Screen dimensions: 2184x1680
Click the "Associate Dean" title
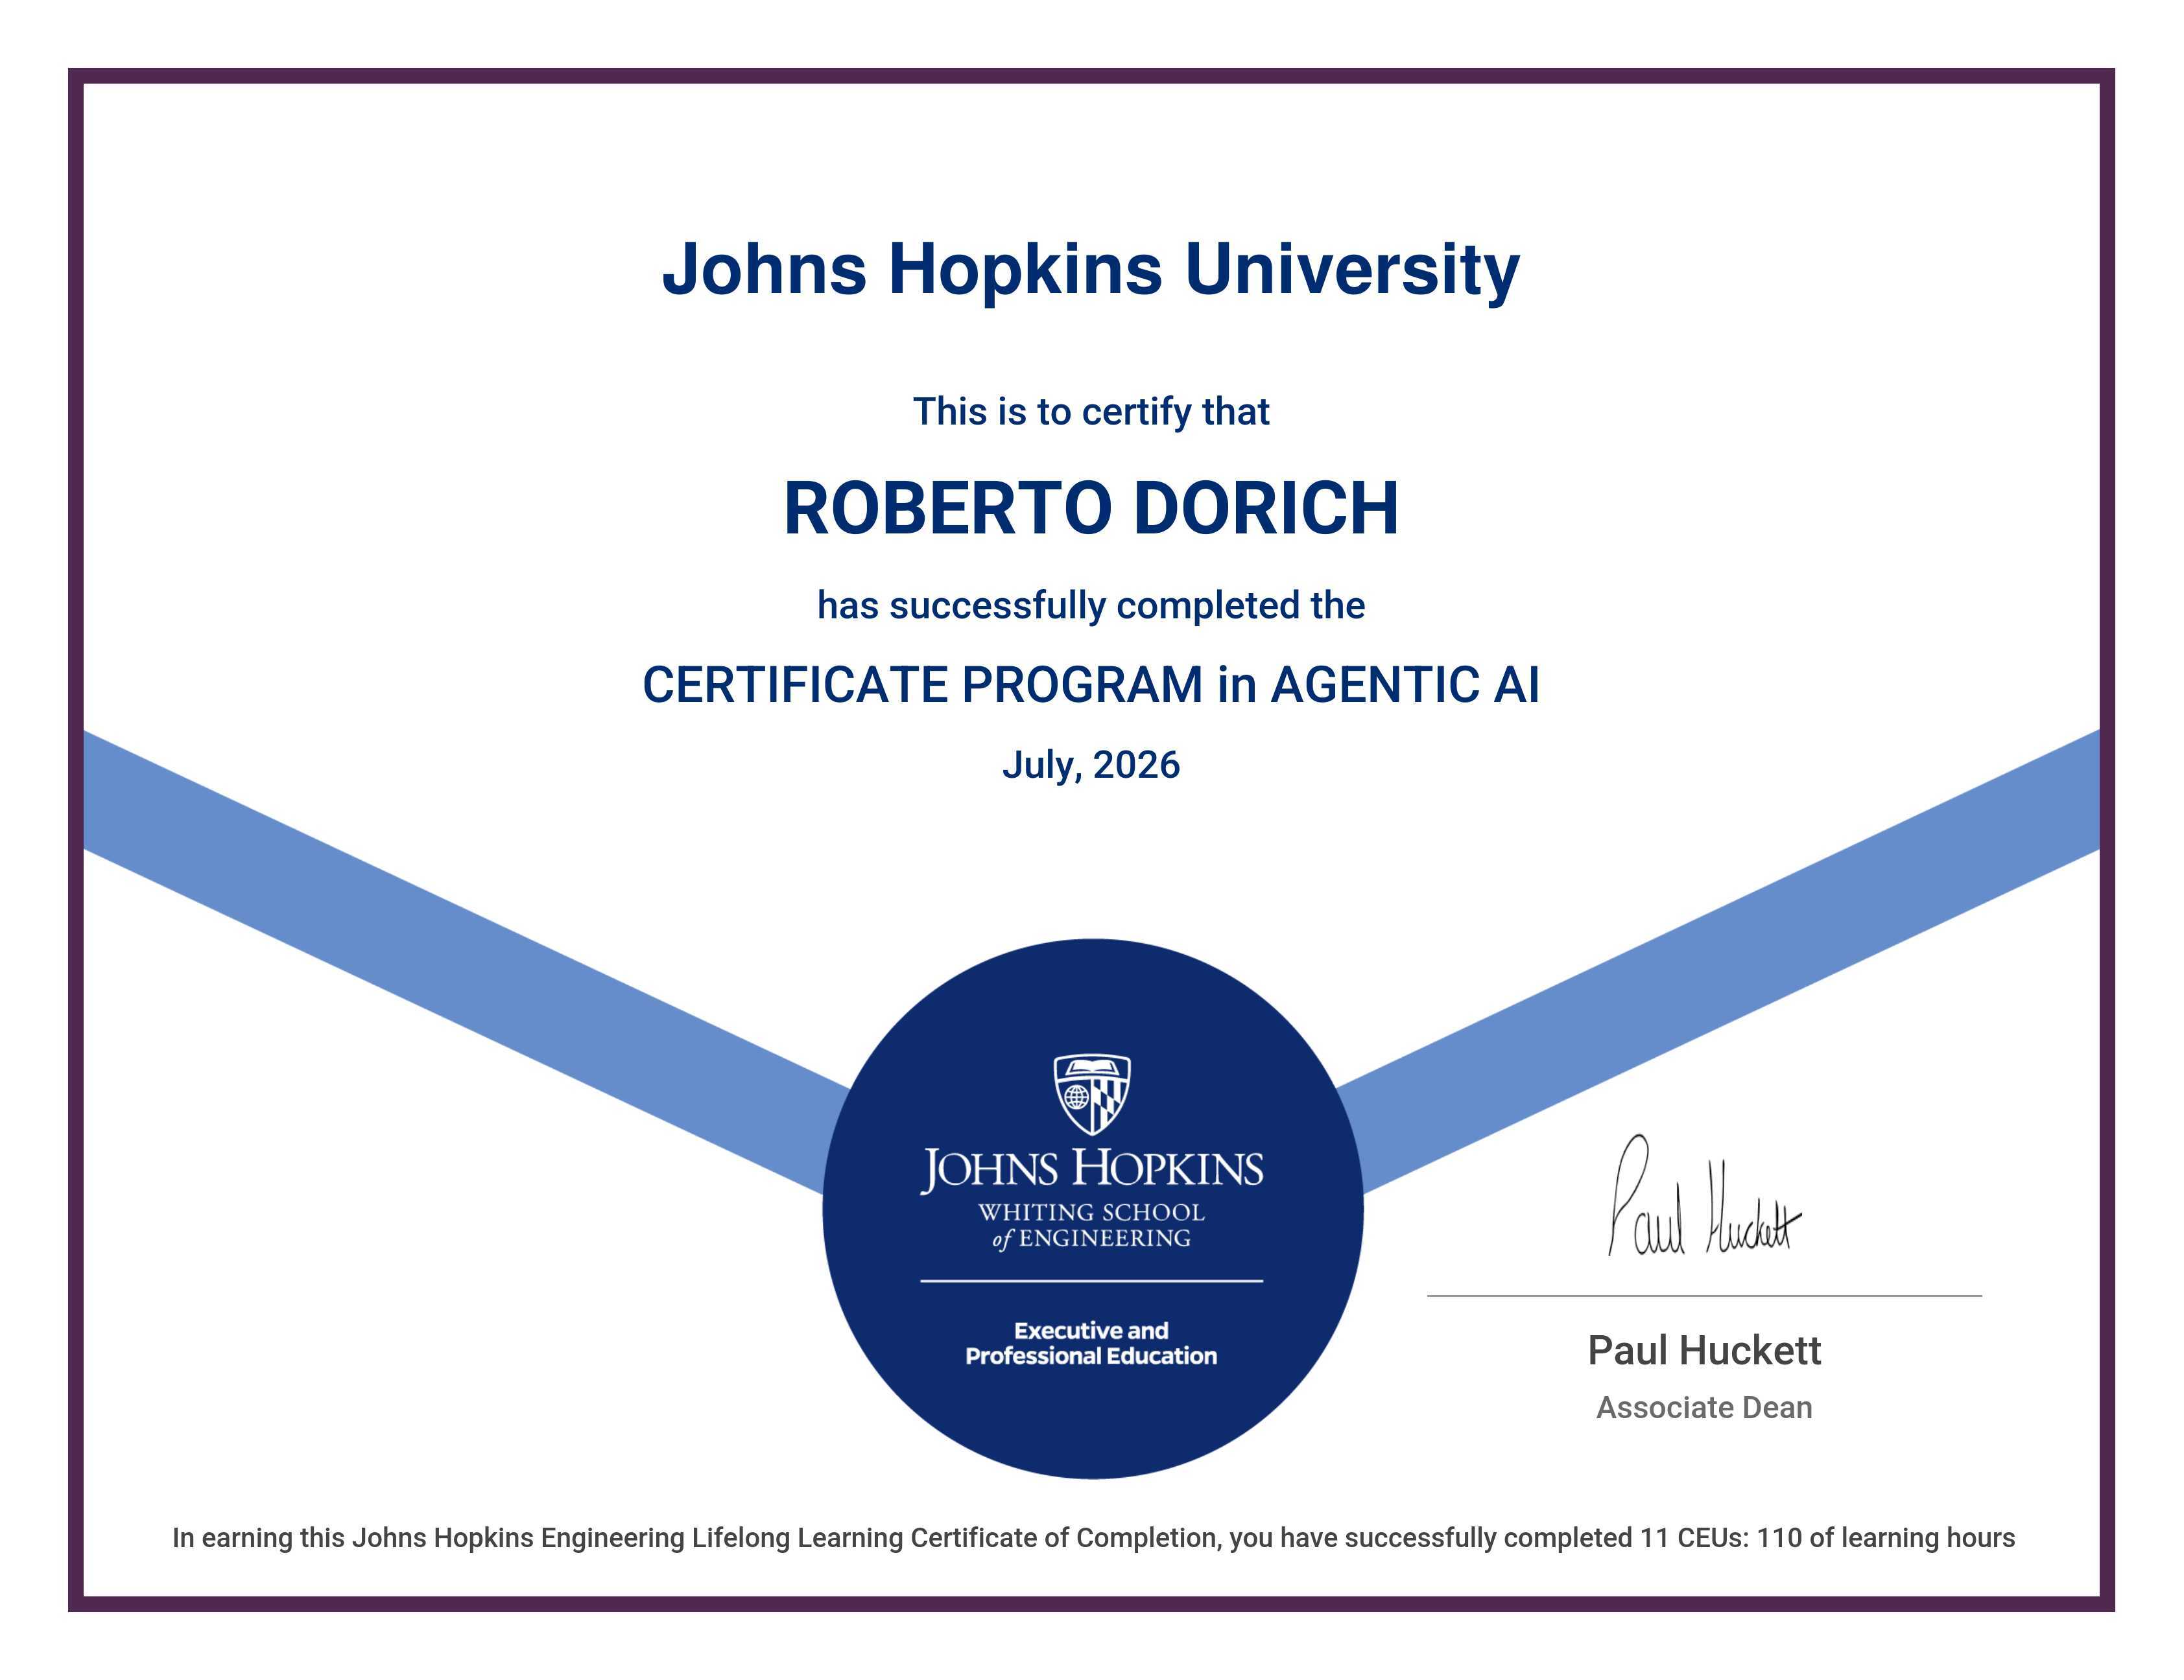tap(1704, 1408)
